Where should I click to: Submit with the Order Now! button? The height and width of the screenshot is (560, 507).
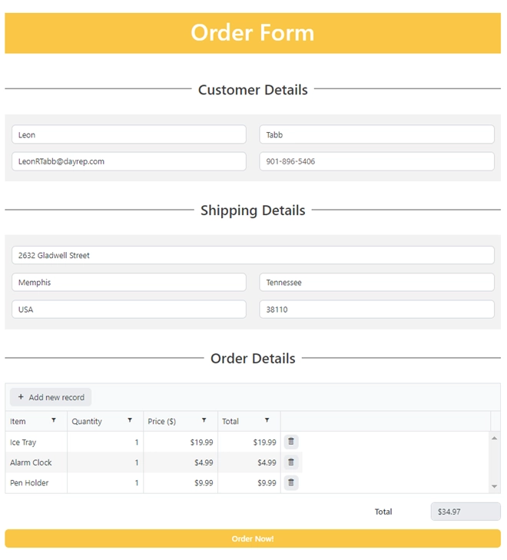click(x=253, y=538)
